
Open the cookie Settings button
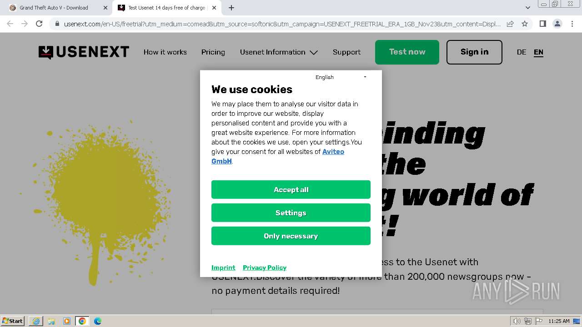pos(291,213)
